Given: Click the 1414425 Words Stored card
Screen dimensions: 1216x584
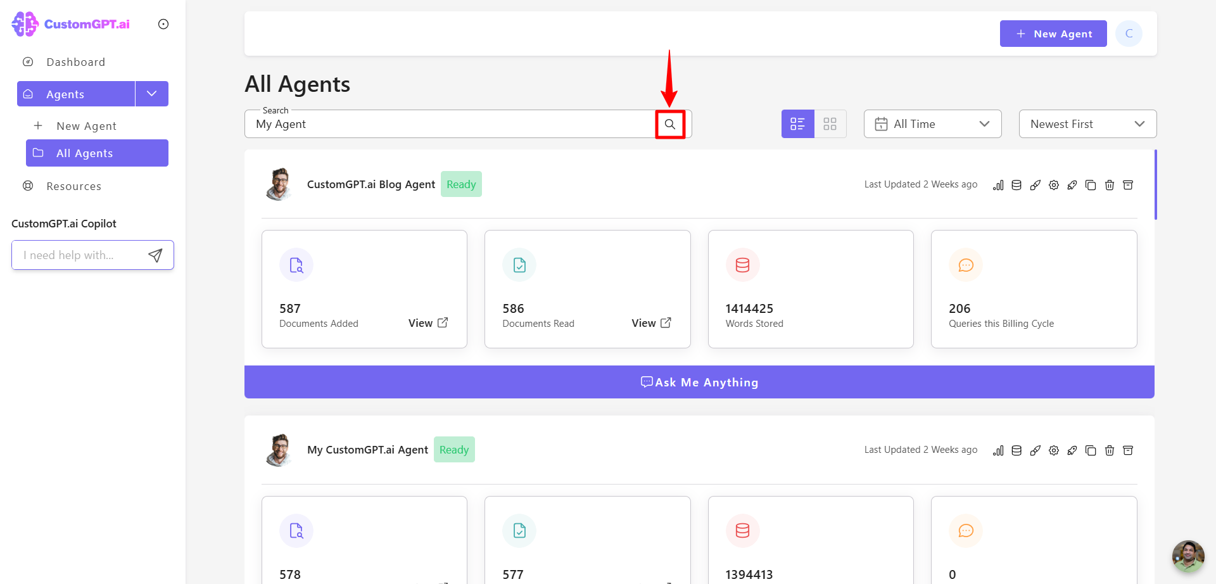Looking at the screenshot, I should tap(811, 289).
